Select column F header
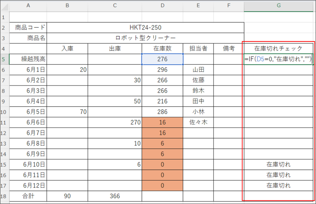The image size is (316, 204). 229,6
